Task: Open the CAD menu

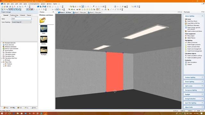Action: [17, 4]
